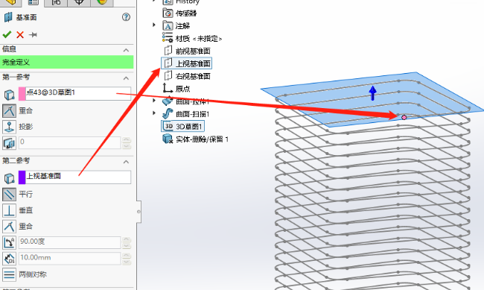Expand the History tree node
The width and height of the screenshot is (484, 290).
click(x=154, y=1)
